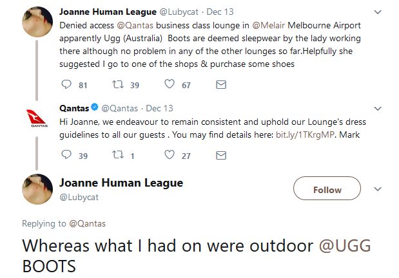Viewport: 399px width, 278px height.
Task: Like Joanne's lounge access tweet
Action: pyautogui.click(x=170, y=84)
